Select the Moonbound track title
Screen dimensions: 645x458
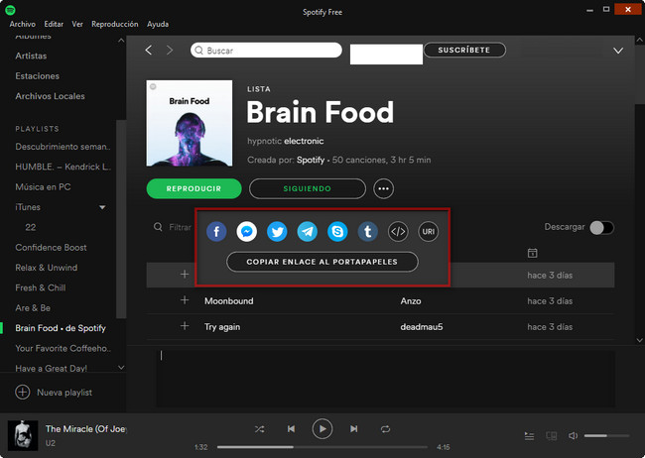coord(228,301)
